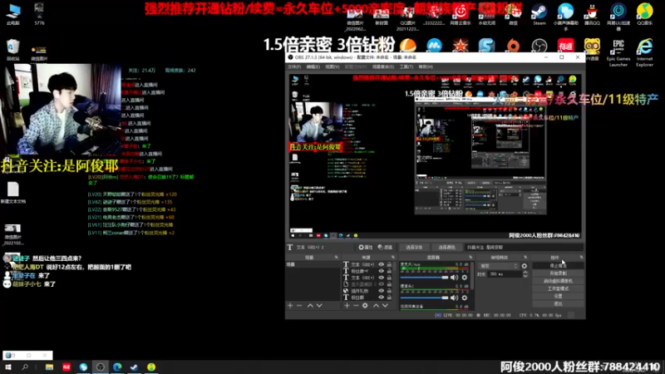Move the selected source down

(385, 305)
